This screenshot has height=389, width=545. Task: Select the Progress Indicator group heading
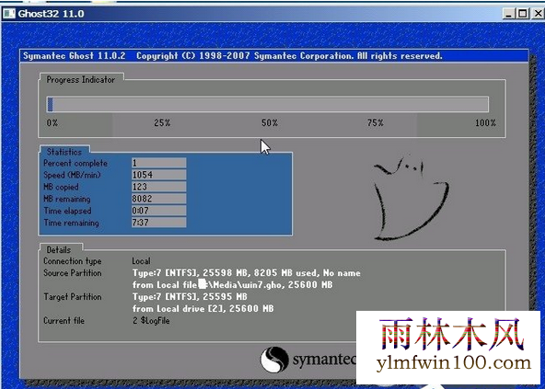pyautogui.click(x=81, y=79)
